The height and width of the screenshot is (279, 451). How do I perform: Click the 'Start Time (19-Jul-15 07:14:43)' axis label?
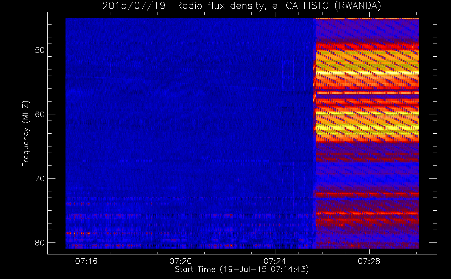(x=242, y=270)
